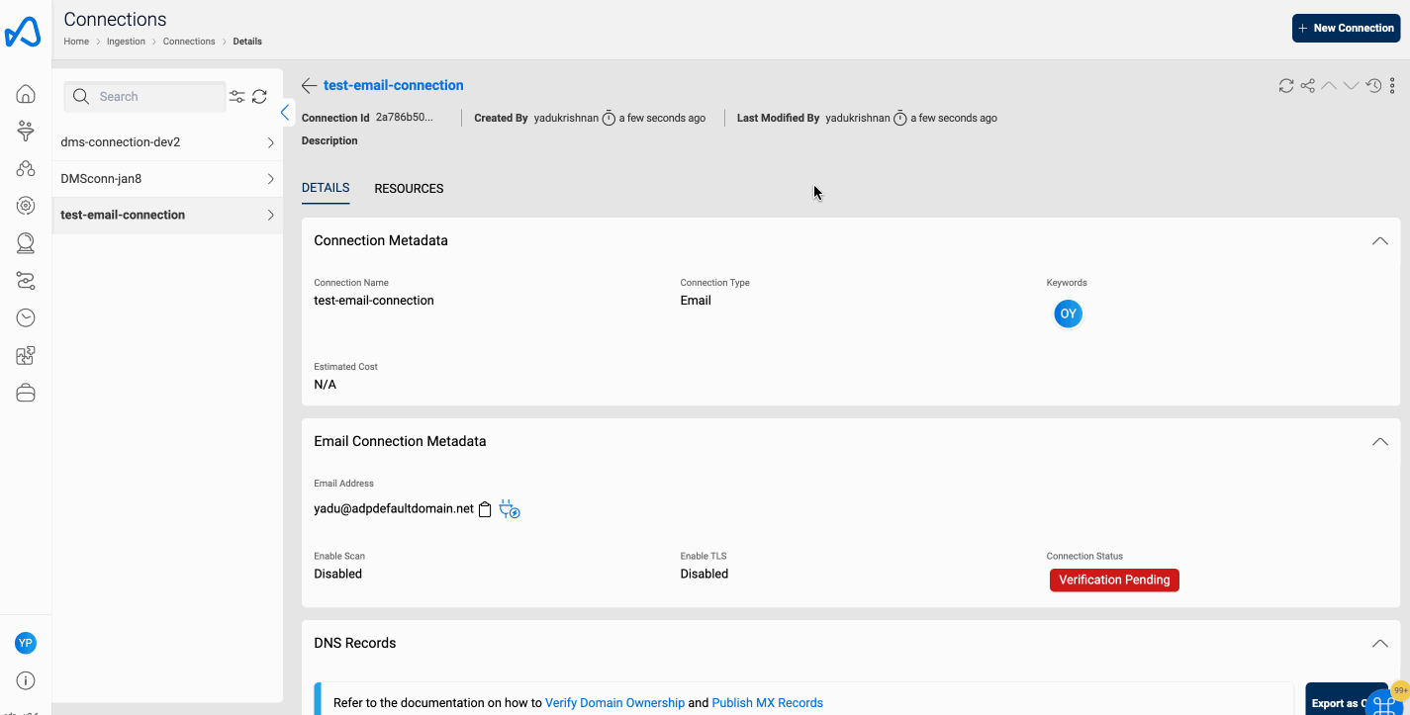The width and height of the screenshot is (1410, 715).
Task: Open the Home icon in the left sidebar
Action: pyautogui.click(x=26, y=94)
